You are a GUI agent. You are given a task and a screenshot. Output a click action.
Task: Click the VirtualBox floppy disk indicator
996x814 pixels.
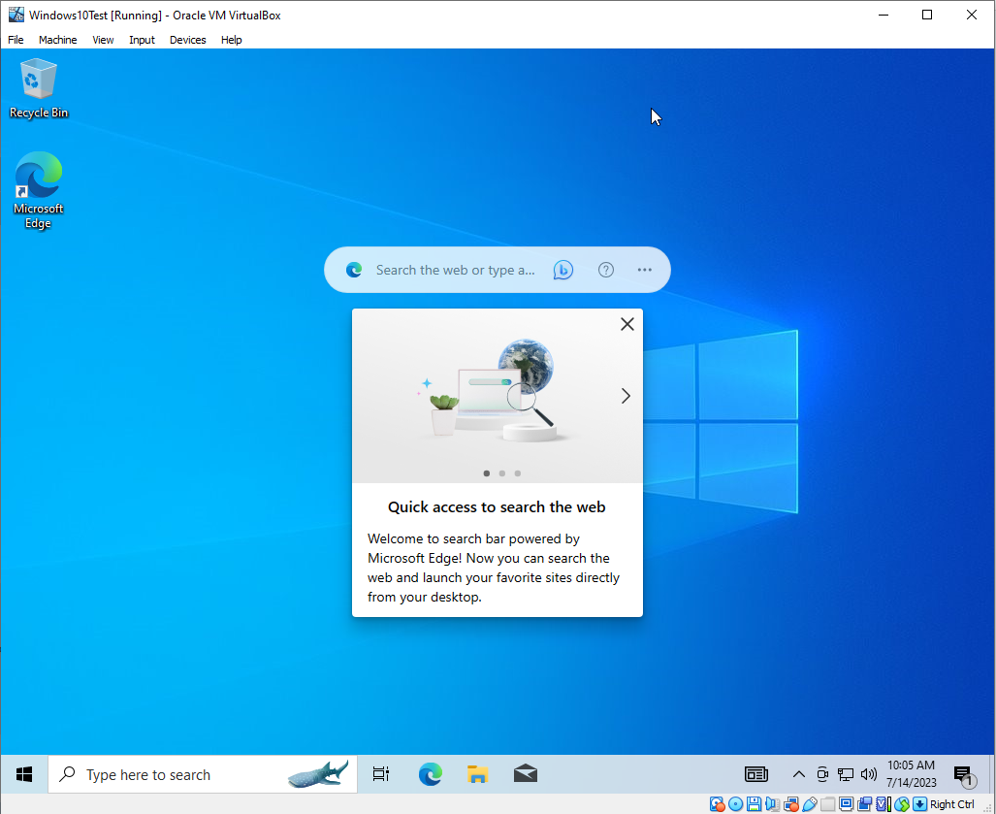pyautogui.click(x=754, y=804)
